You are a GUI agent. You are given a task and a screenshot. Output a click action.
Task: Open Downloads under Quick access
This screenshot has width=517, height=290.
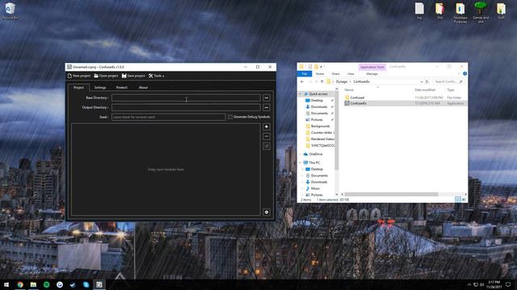tap(319, 107)
